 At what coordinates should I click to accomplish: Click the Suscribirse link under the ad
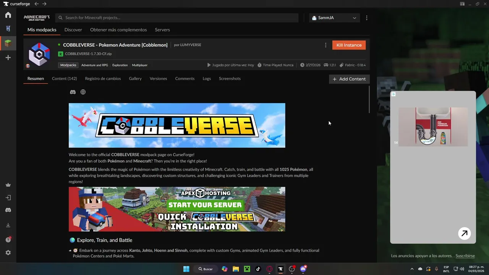pos(465,256)
